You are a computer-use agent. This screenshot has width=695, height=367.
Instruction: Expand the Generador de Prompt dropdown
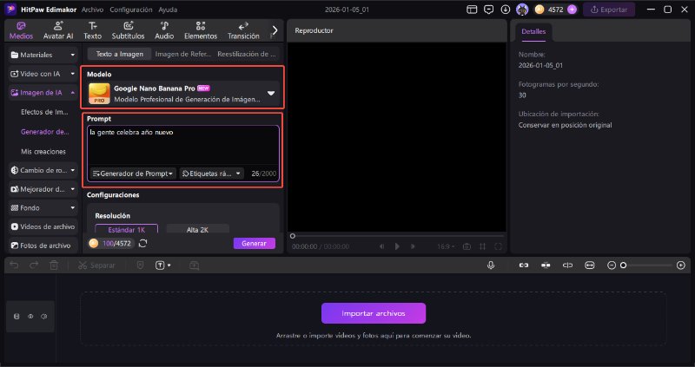click(x=134, y=174)
